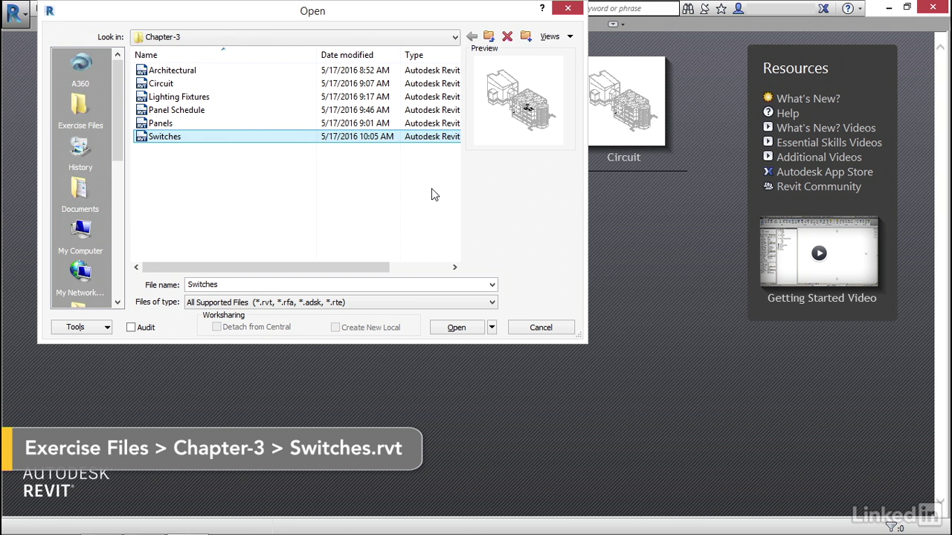952x535 pixels.
Task: Sort files by Name column header
Action: click(225, 55)
